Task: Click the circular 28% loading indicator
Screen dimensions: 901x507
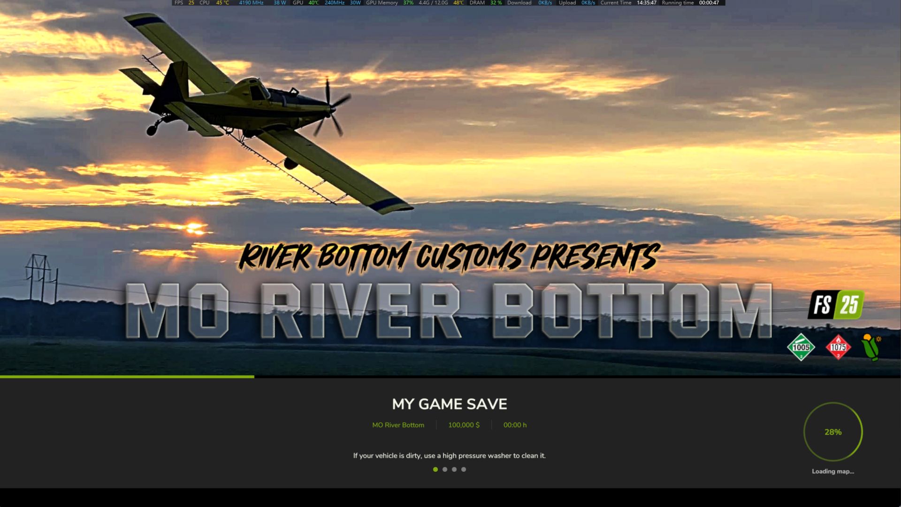Action: [833, 432]
